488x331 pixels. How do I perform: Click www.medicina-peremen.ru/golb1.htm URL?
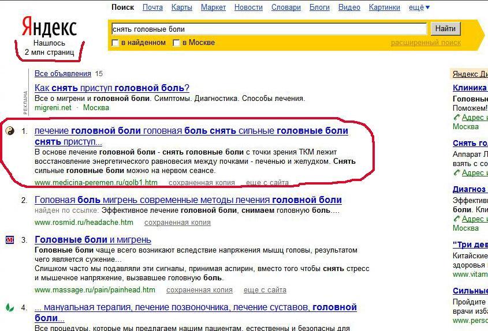[x=96, y=182]
